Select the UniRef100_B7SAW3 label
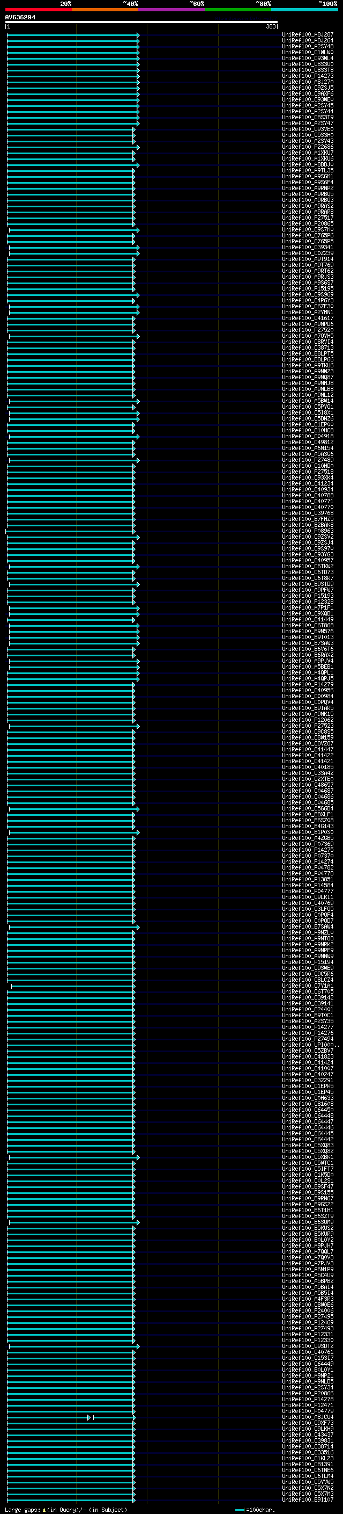The width and height of the screenshot is (343, 1514). [308, 643]
